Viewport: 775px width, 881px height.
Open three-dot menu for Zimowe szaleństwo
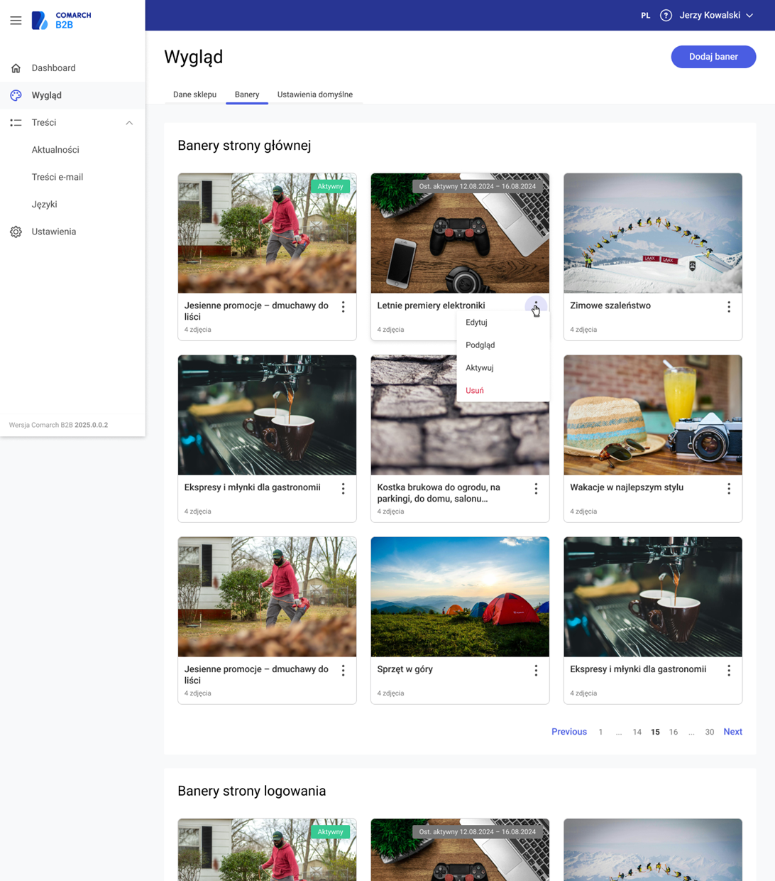728,307
